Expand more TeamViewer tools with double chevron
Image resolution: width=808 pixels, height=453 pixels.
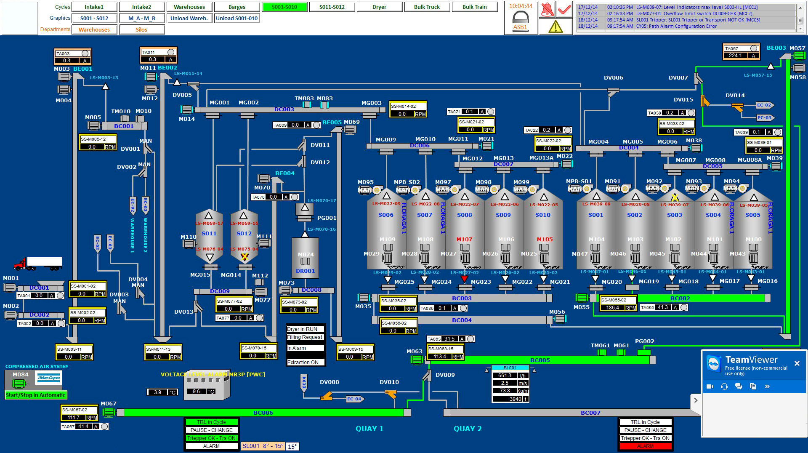pos(767,386)
